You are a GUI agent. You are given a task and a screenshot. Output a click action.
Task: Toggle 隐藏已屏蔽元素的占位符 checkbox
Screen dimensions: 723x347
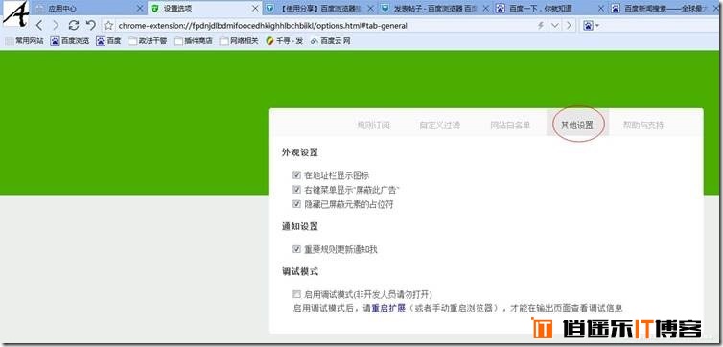click(296, 204)
